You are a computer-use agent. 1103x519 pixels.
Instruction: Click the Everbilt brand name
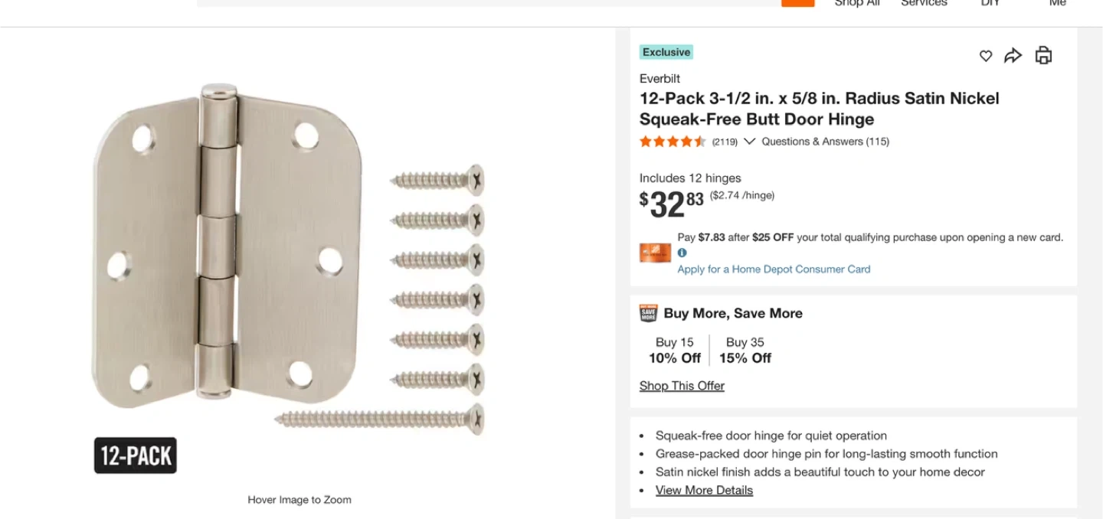[x=660, y=79]
